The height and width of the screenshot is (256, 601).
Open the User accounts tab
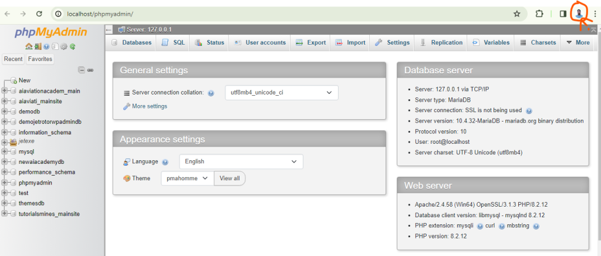tap(260, 42)
